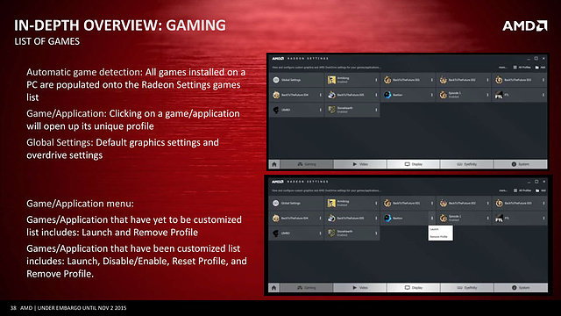Click 'more...' link in lower window

click(x=503, y=190)
